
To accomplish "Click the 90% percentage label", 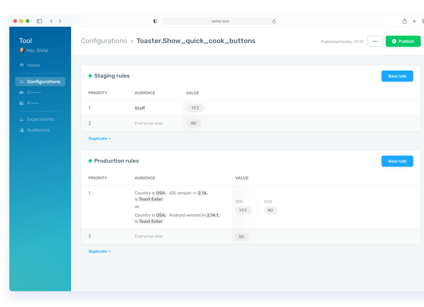I will point(268,202).
